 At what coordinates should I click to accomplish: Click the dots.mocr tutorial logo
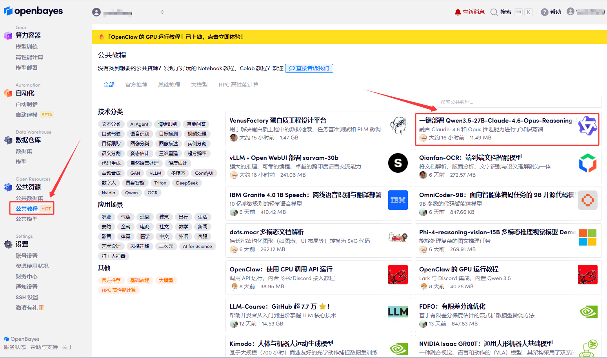click(x=398, y=237)
